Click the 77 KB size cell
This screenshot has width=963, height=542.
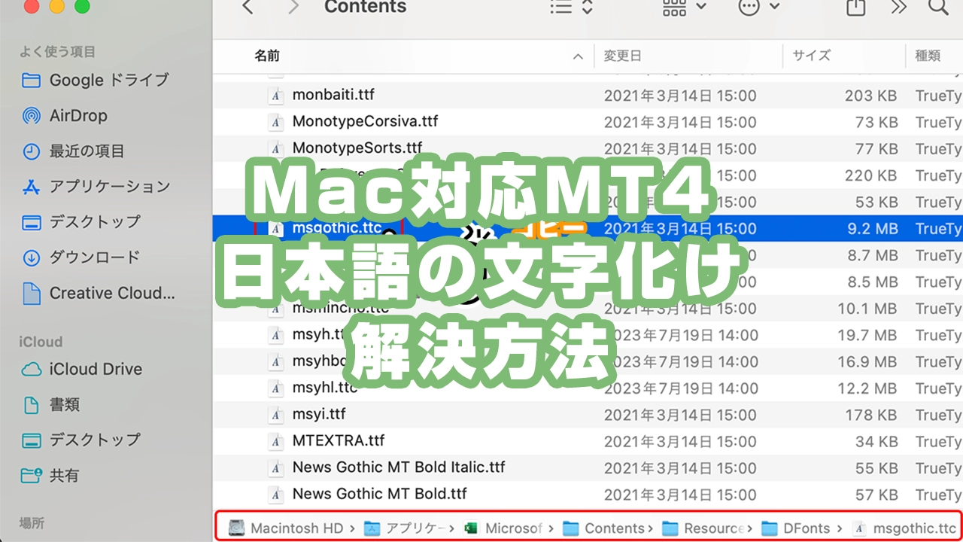click(x=876, y=148)
